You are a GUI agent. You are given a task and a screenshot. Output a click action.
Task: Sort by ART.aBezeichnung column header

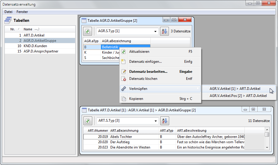point(124,131)
